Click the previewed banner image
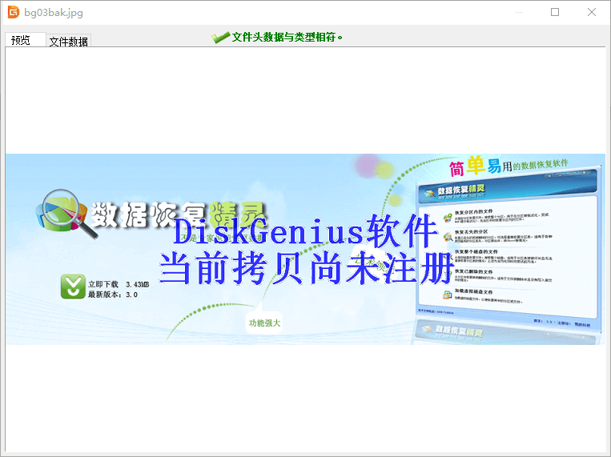 pyautogui.click(x=306, y=250)
